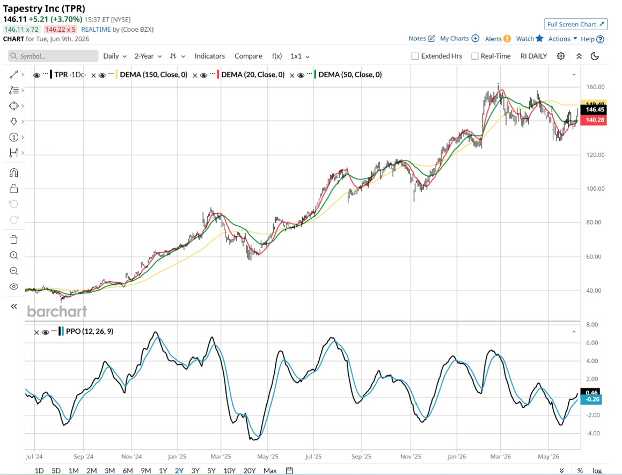The image size is (622, 475).
Task: Open the Indicators menu
Action: (x=209, y=56)
